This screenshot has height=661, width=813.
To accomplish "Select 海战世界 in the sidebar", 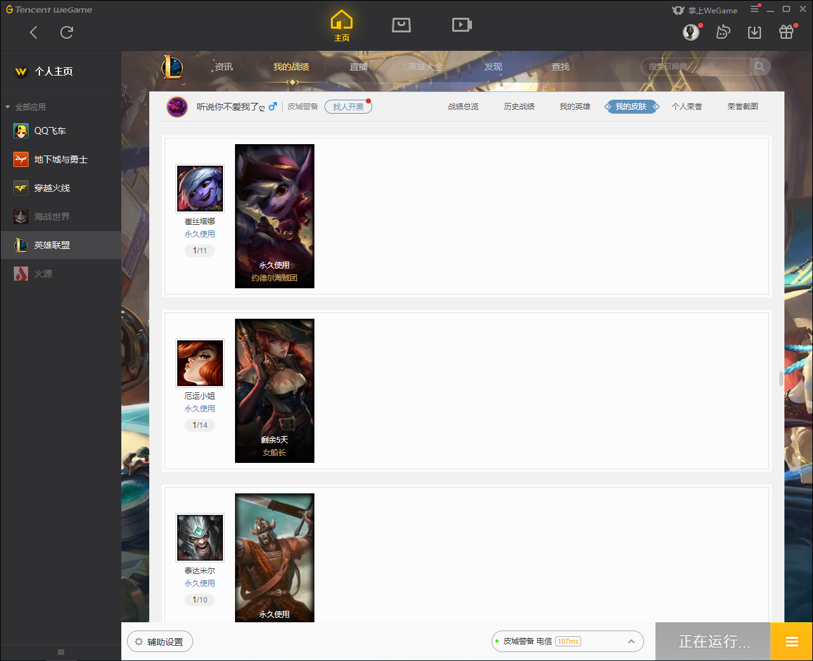I will (x=60, y=217).
